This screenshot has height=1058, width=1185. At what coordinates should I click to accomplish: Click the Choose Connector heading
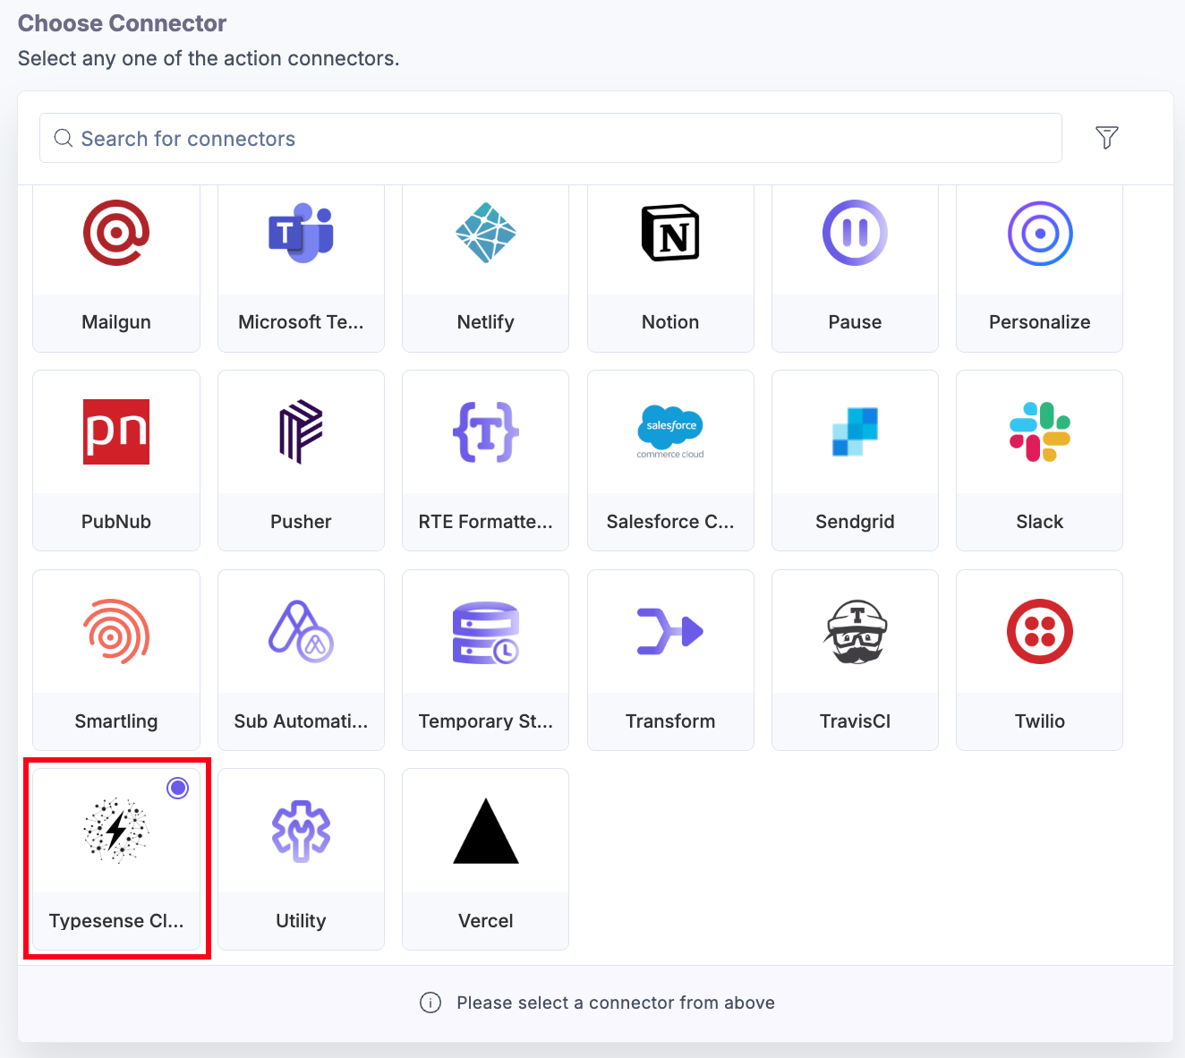coord(123,23)
